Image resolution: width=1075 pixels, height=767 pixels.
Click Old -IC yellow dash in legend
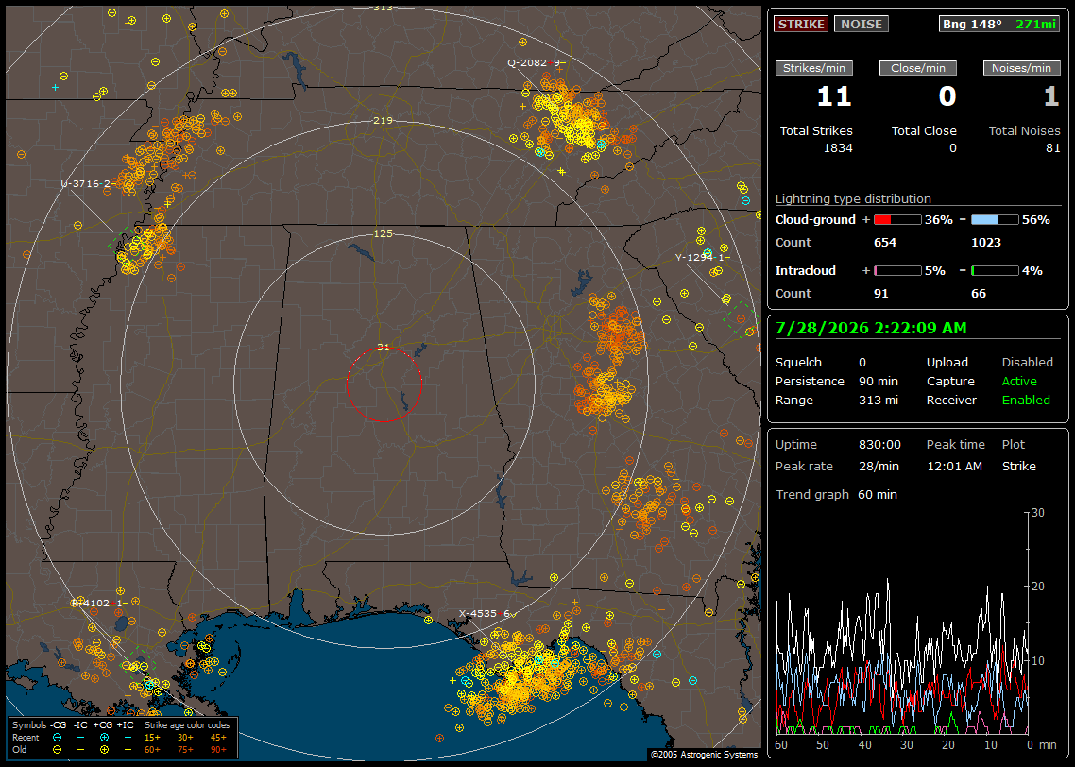pyautogui.click(x=81, y=750)
